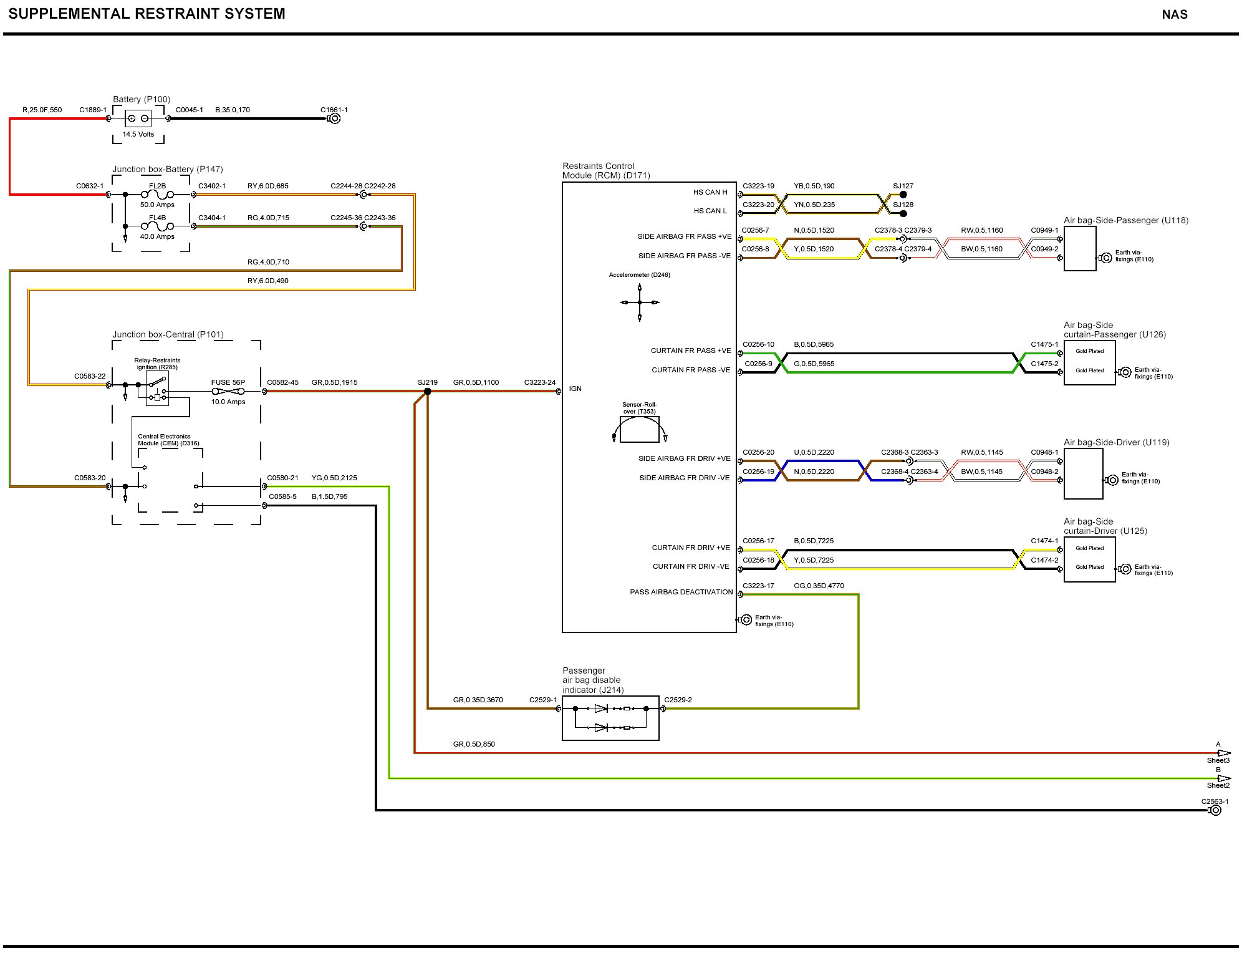Click the FUSE 56P 10.0 Amps symbol

[x=228, y=392]
